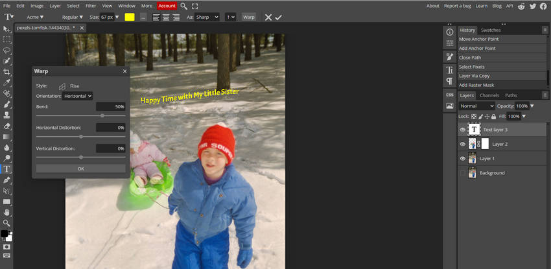
Task: Select Rise warp style
Action: (69, 86)
